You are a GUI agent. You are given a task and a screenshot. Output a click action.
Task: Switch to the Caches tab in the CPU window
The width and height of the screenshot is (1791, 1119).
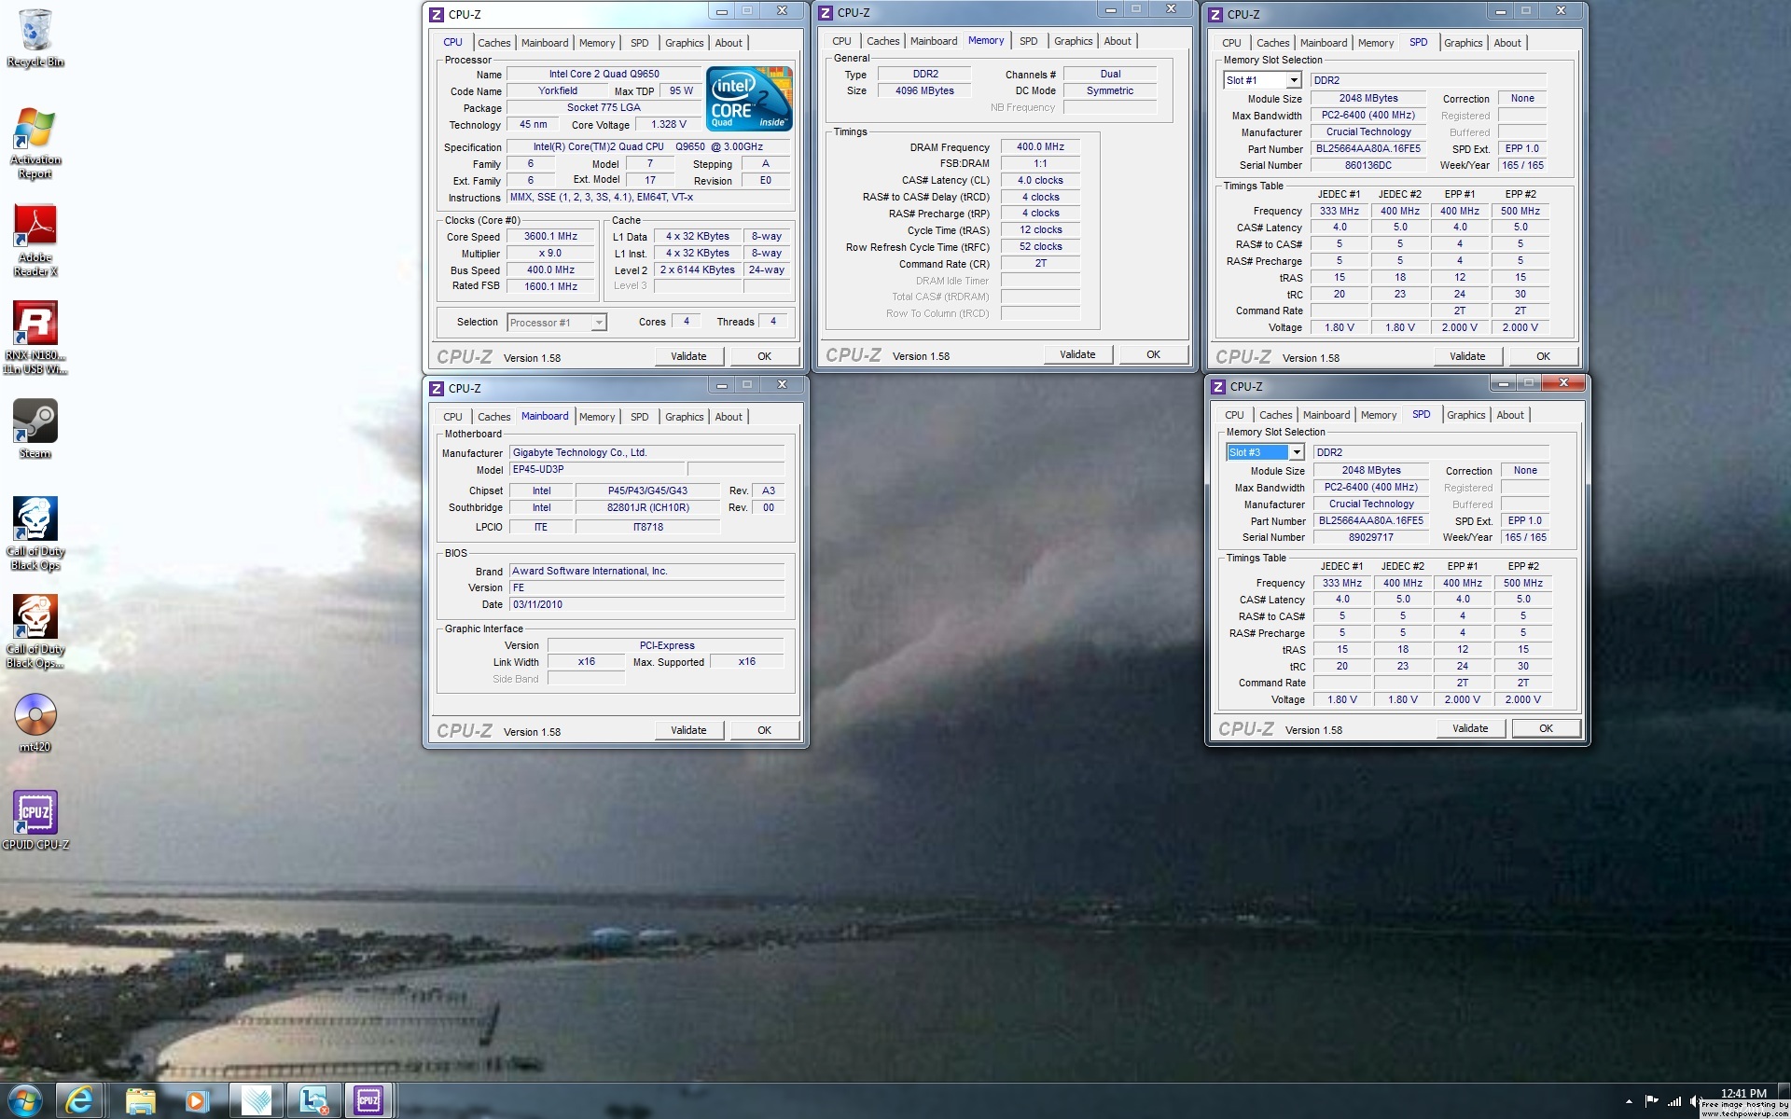[493, 43]
